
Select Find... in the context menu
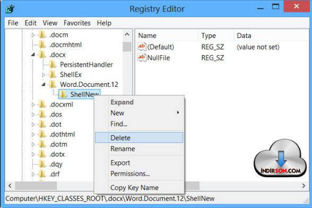coord(139,124)
